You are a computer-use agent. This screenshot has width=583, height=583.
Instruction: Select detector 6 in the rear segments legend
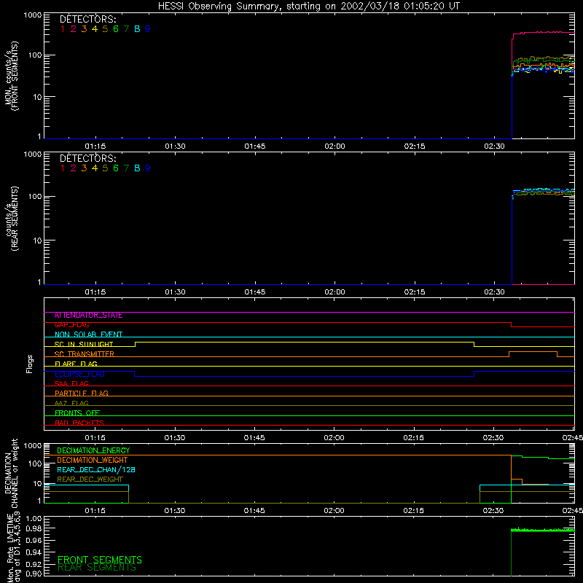pos(116,168)
